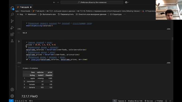Open the Search view in activity bar
Viewport: 182px width, 102px height.
pos(12,14)
